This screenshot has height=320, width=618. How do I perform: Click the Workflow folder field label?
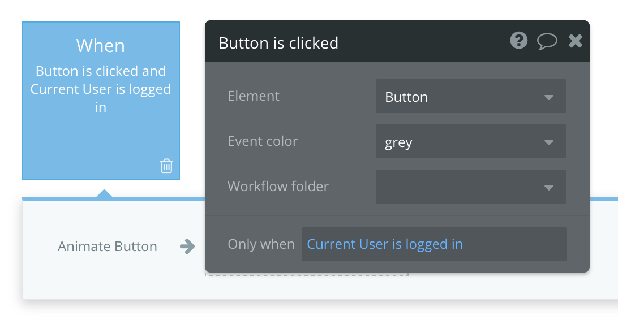point(278,187)
